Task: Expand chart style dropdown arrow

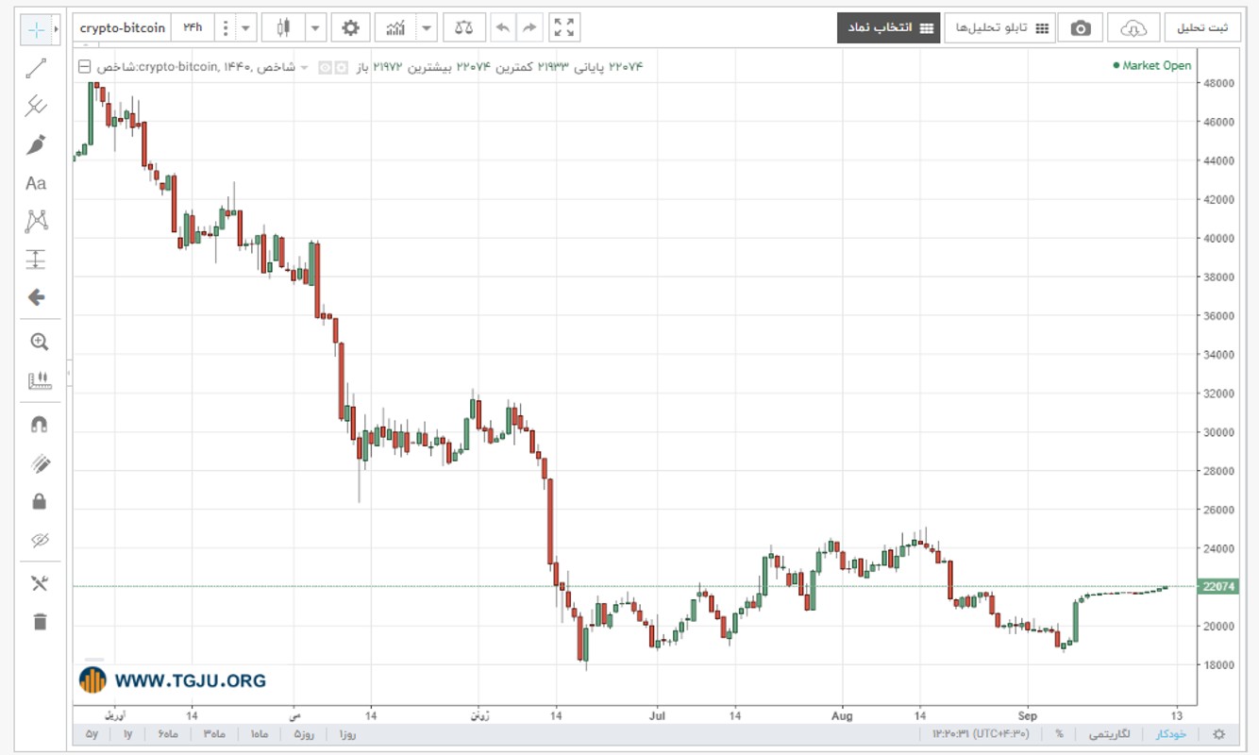Action: pyautogui.click(x=315, y=28)
